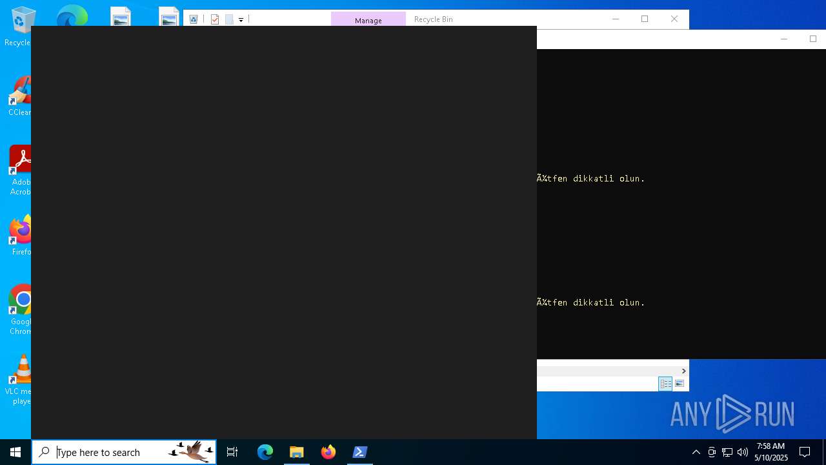826x465 pixels.
Task: Switch to Details view in Recycle Bin
Action: click(665, 384)
